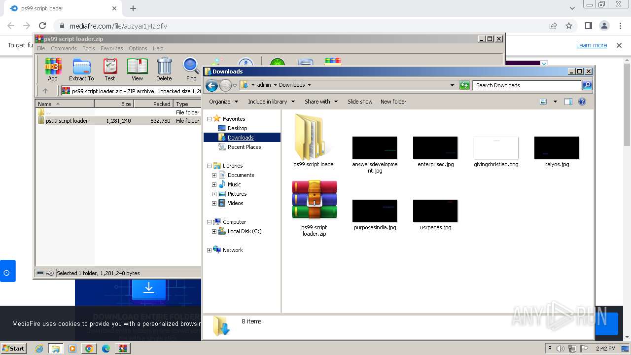Toggle the preview pane icon
The height and width of the screenshot is (355, 631).
tap(568, 102)
